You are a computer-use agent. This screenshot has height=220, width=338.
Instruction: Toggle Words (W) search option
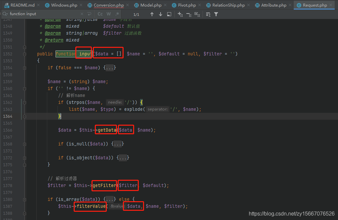tap(109, 14)
